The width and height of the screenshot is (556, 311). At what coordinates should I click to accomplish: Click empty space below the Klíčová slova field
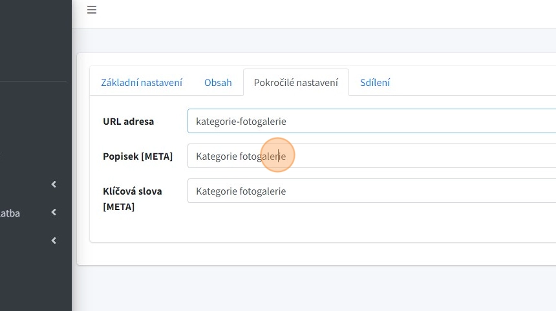[323, 226]
